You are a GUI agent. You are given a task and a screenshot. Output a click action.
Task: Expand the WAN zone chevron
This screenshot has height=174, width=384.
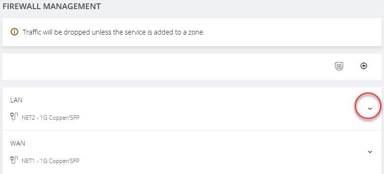click(x=370, y=152)
